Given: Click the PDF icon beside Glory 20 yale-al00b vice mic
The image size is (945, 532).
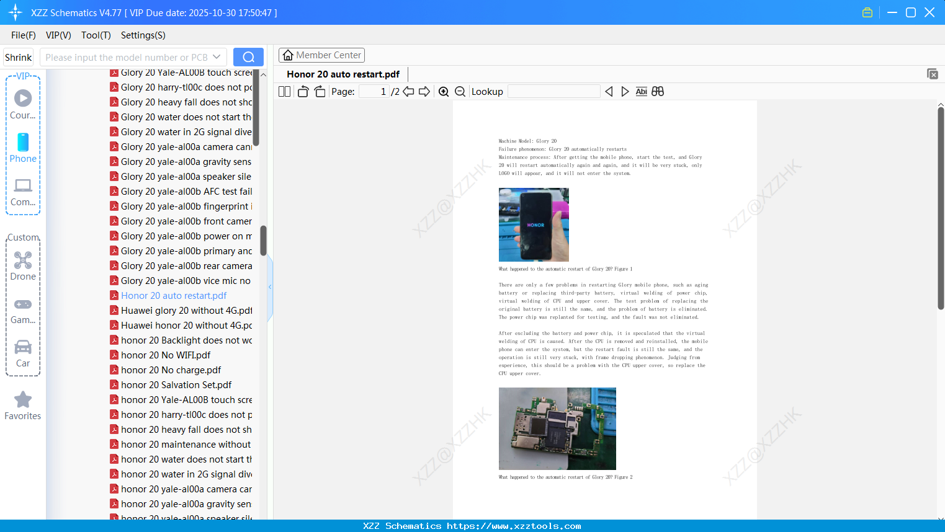Looking at the screenshot, I should point(114,280).
